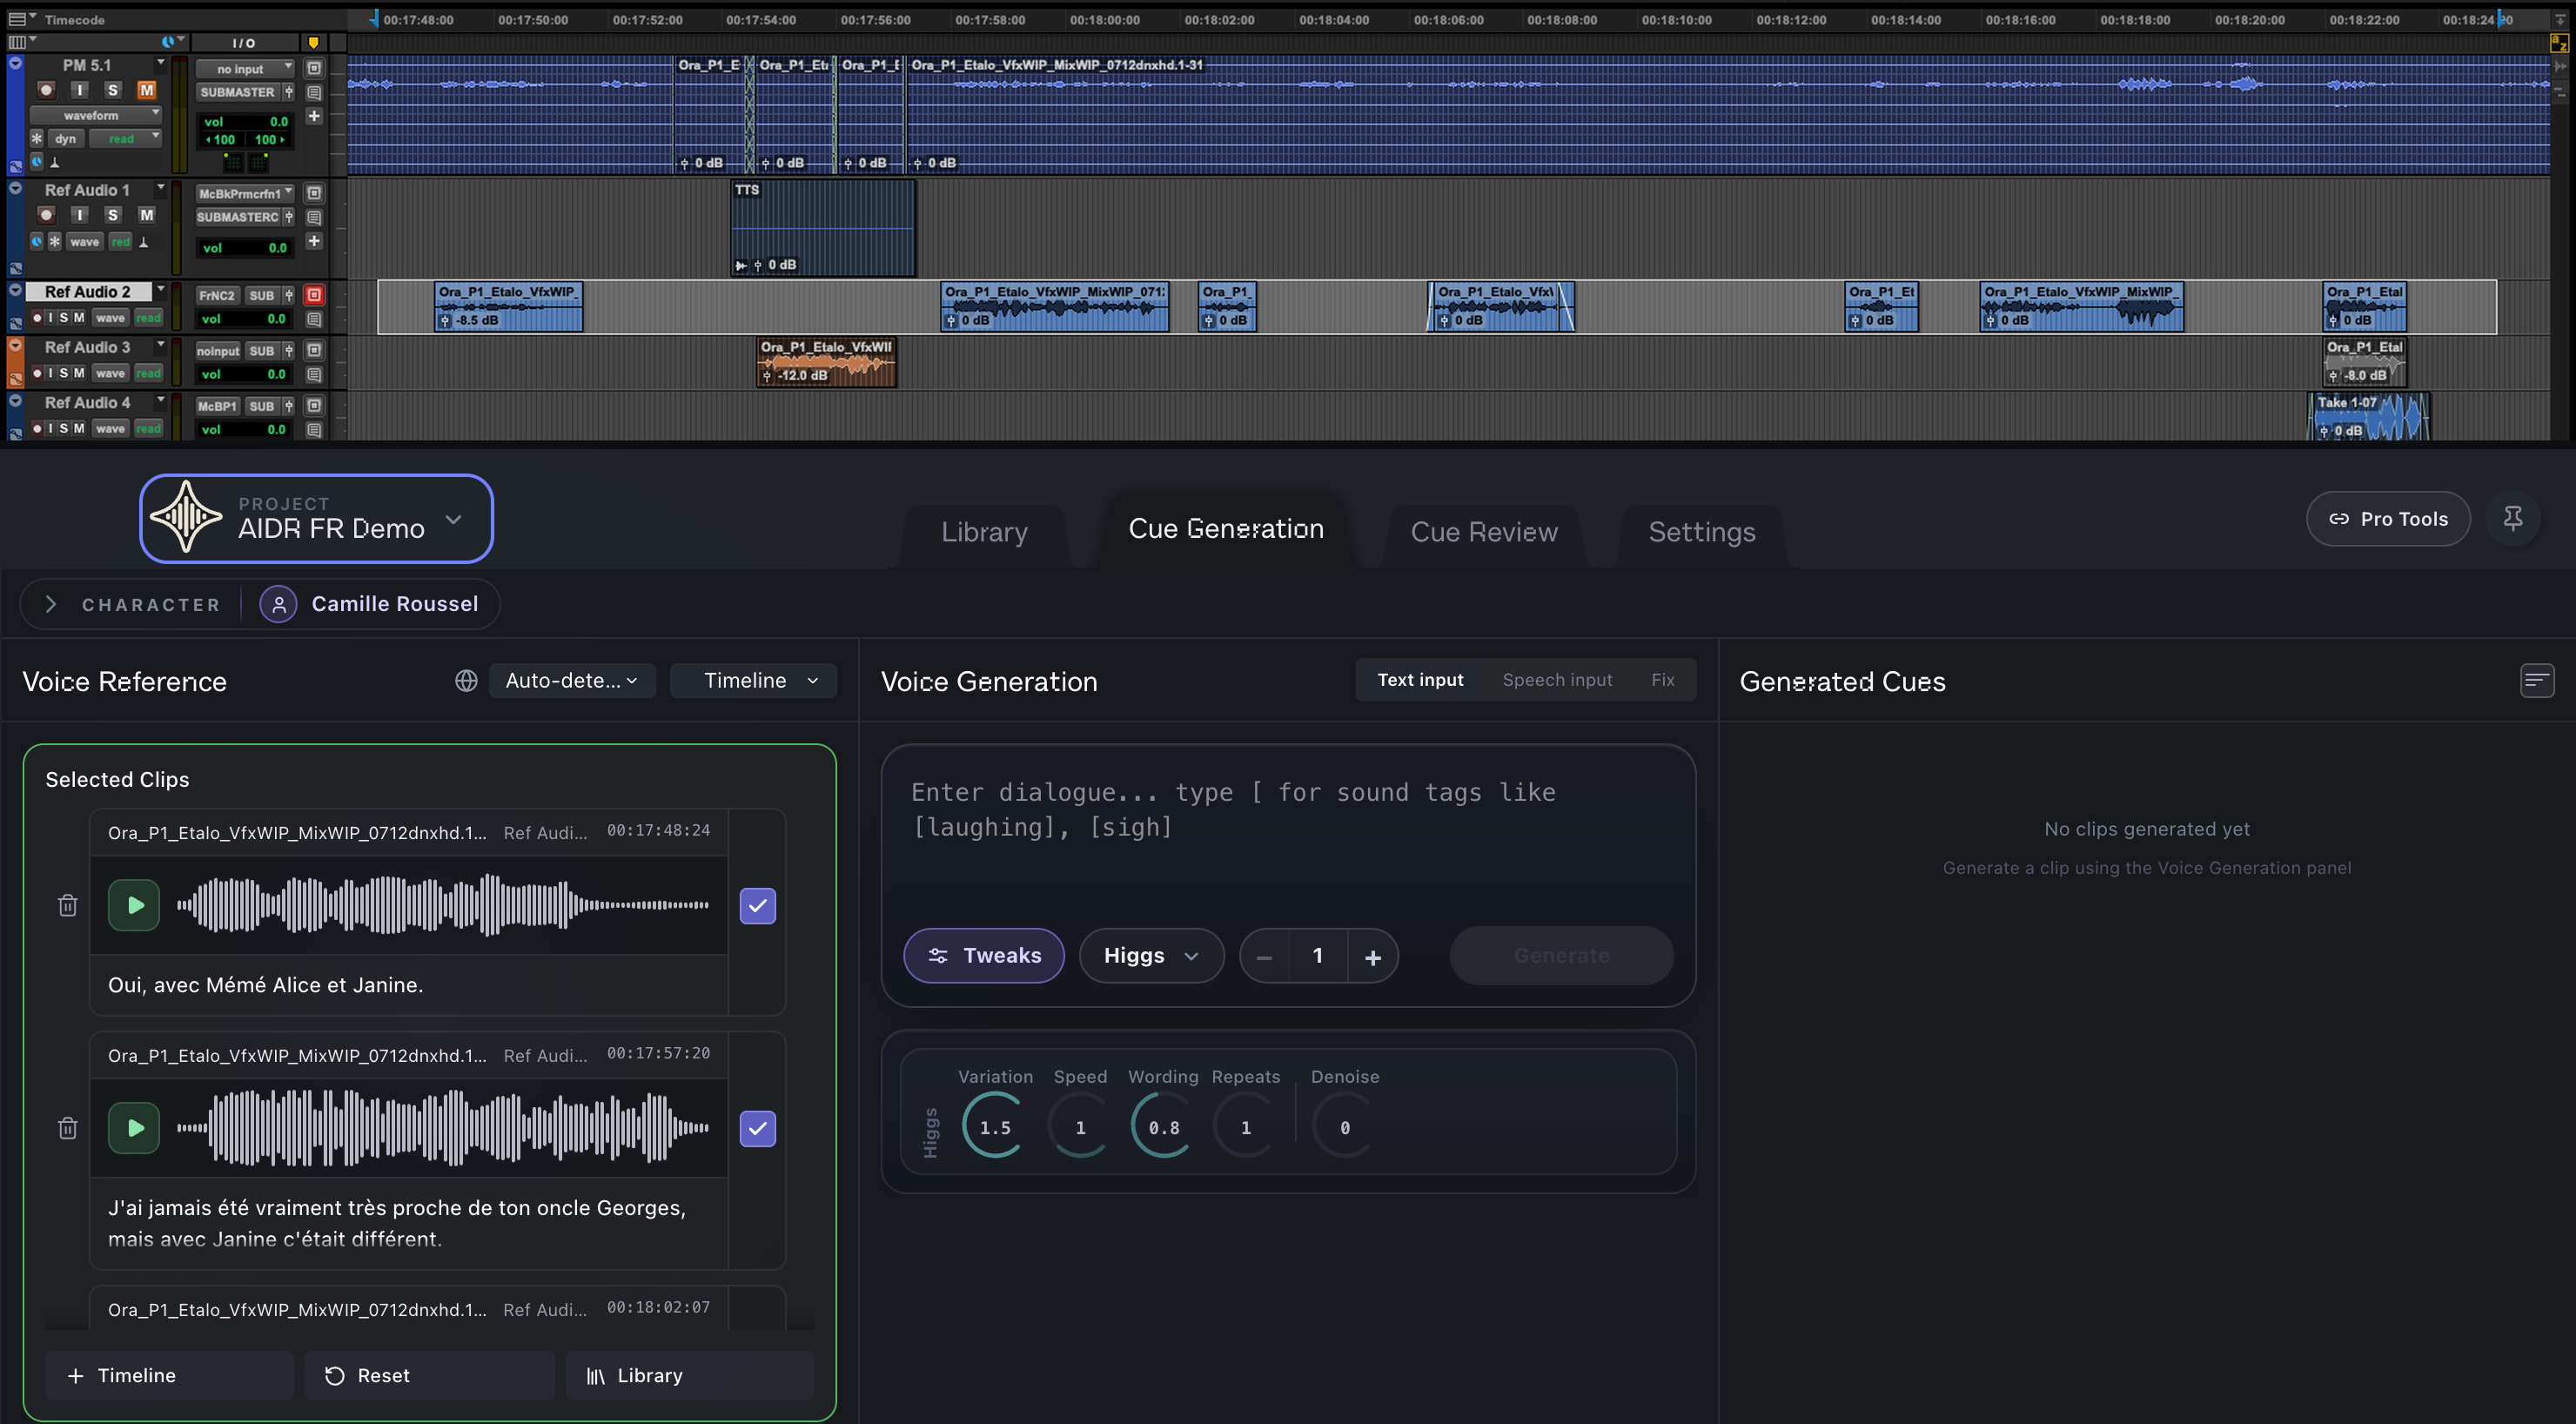Viewport: 2576px width, 1424px height.
Task: Open the Timeline source dropdown
Action: coord(753,681)
